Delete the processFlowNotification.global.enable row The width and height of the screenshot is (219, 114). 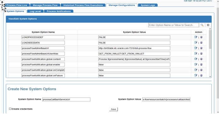[x=201, y=64]
